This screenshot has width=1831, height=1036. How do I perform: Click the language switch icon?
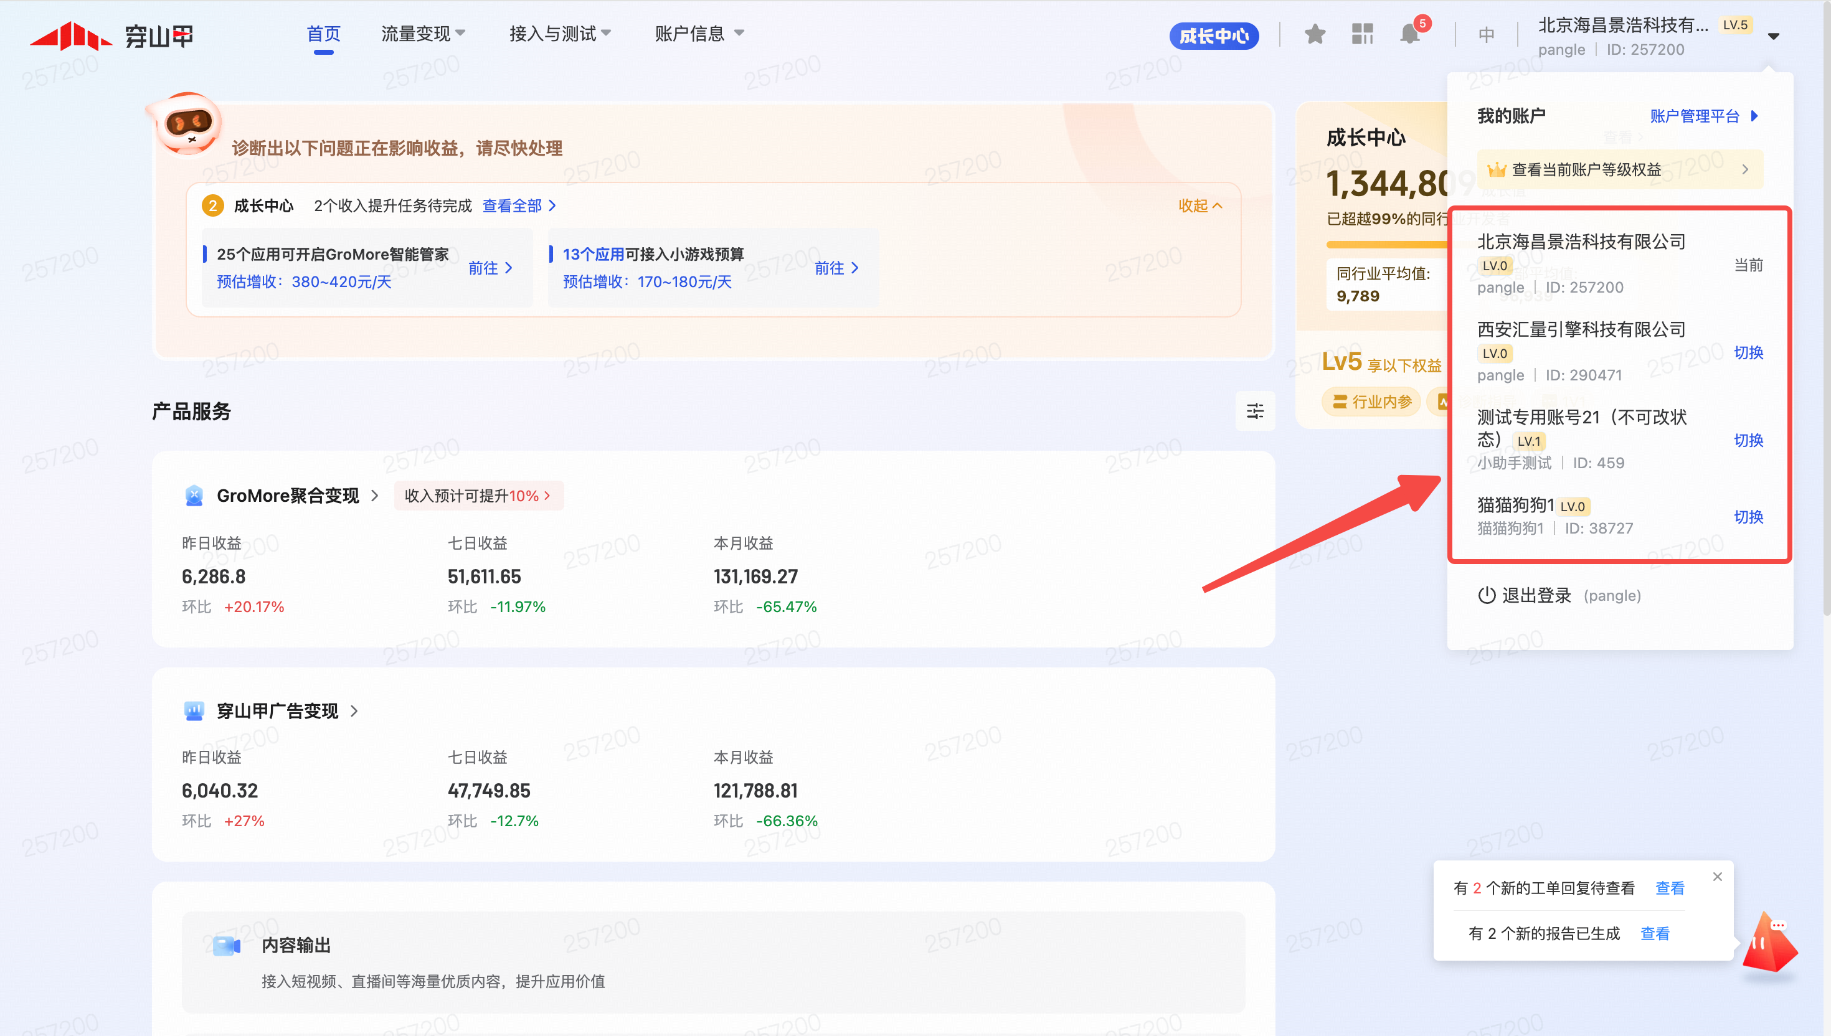point(1486,35)
